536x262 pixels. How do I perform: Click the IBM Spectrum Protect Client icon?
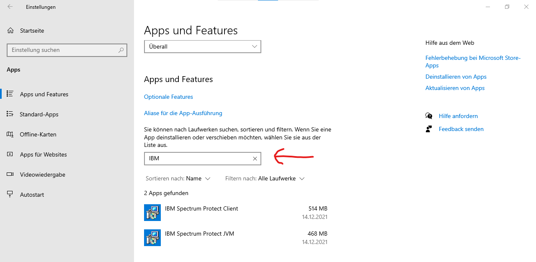[152, 213]
